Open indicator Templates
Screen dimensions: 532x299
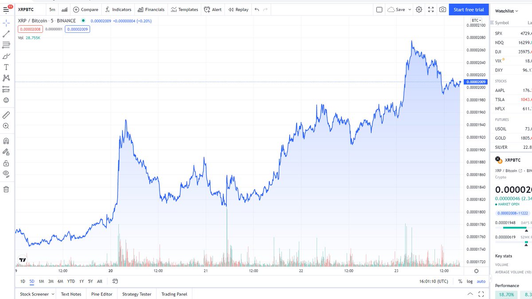(x=184, y=9)
